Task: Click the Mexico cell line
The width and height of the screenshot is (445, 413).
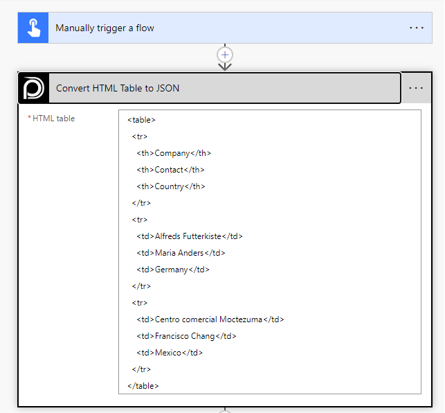Action: pos(170,353)
